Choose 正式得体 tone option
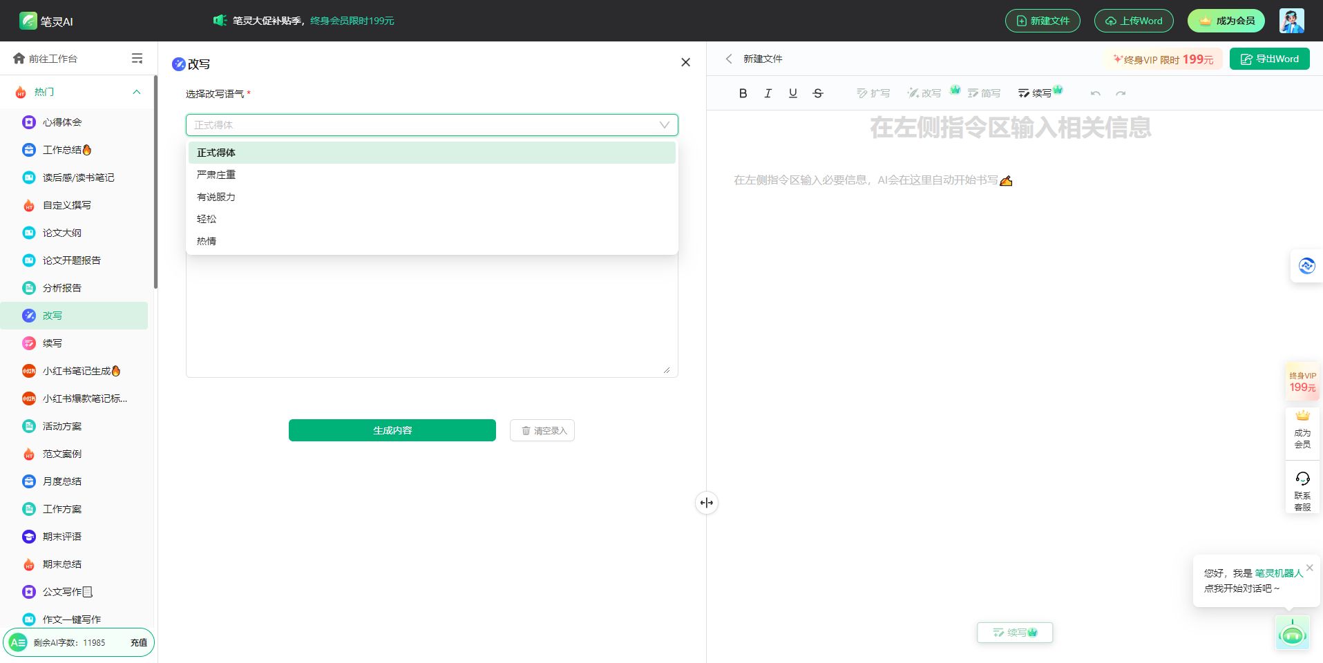 (x=432, y=153)
